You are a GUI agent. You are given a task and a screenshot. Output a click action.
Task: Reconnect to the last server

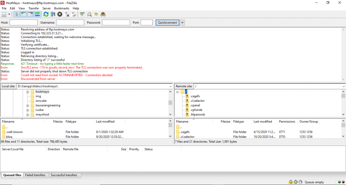click(74, 14)
